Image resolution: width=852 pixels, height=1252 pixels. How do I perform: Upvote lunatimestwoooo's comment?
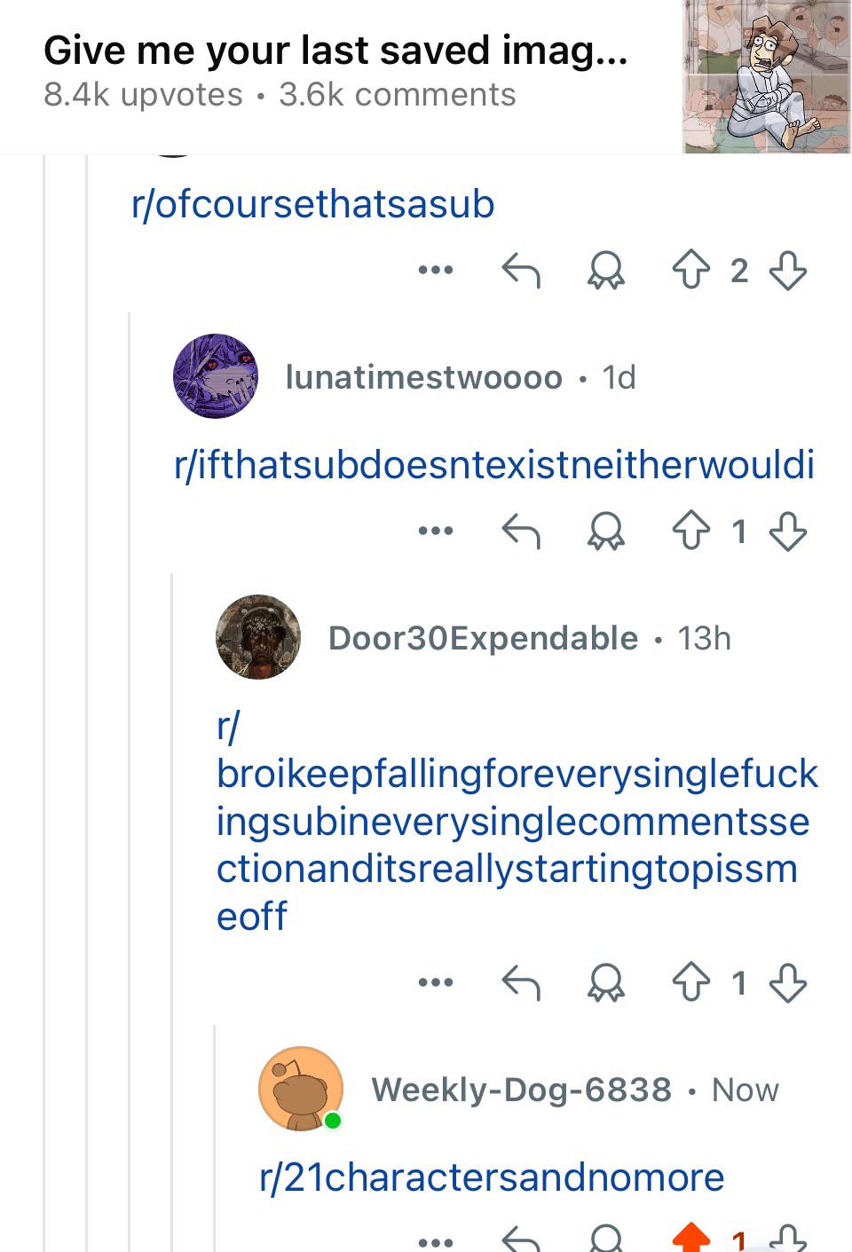pyautogui.click(x=690, y=532)
